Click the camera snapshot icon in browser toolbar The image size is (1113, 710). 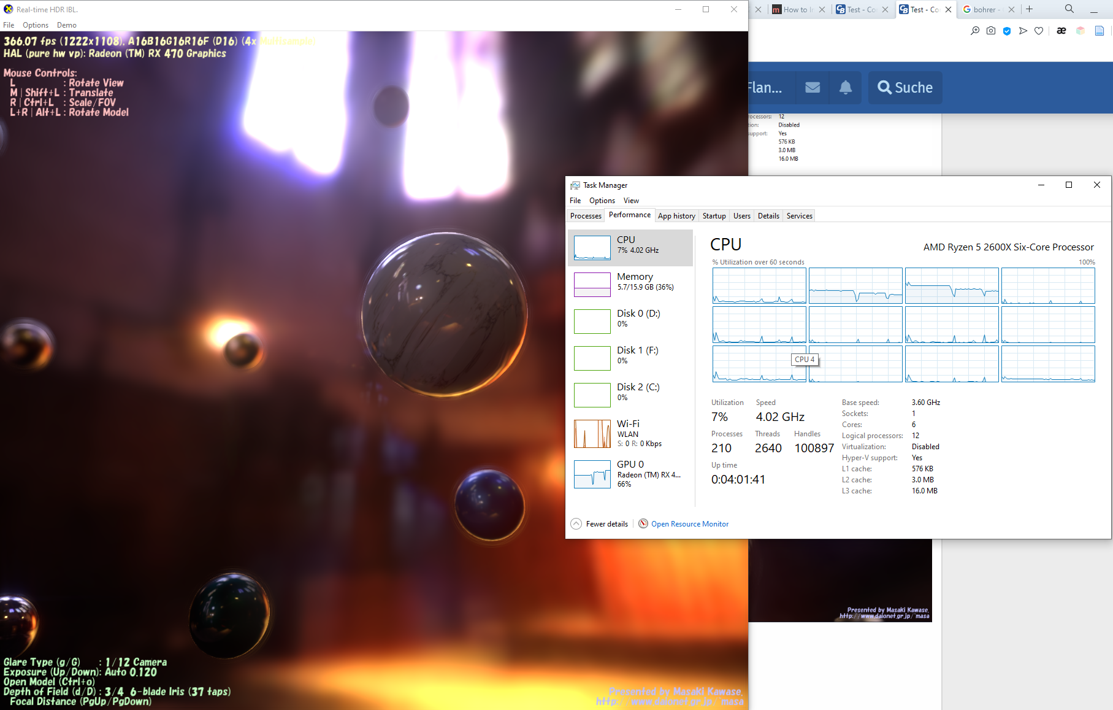tap(991, 31)
